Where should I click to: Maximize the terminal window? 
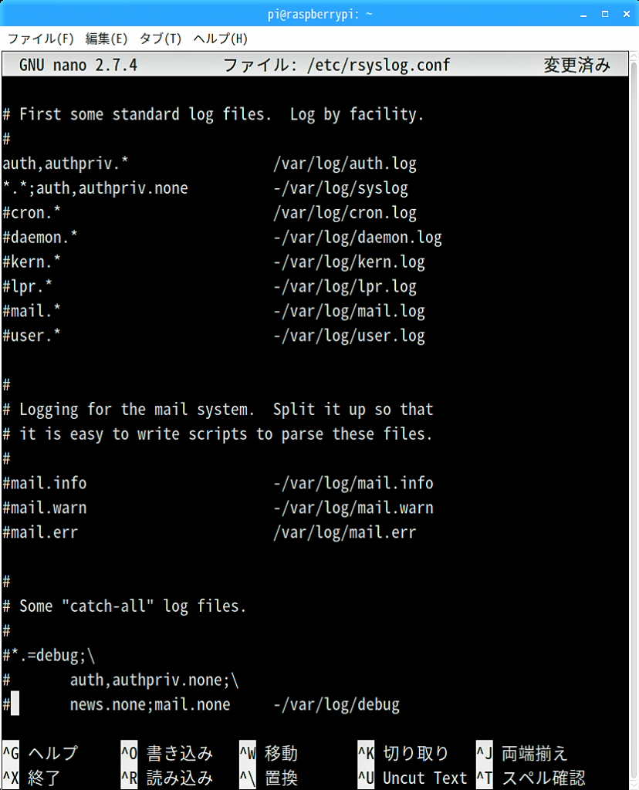[x=605, y=14]
